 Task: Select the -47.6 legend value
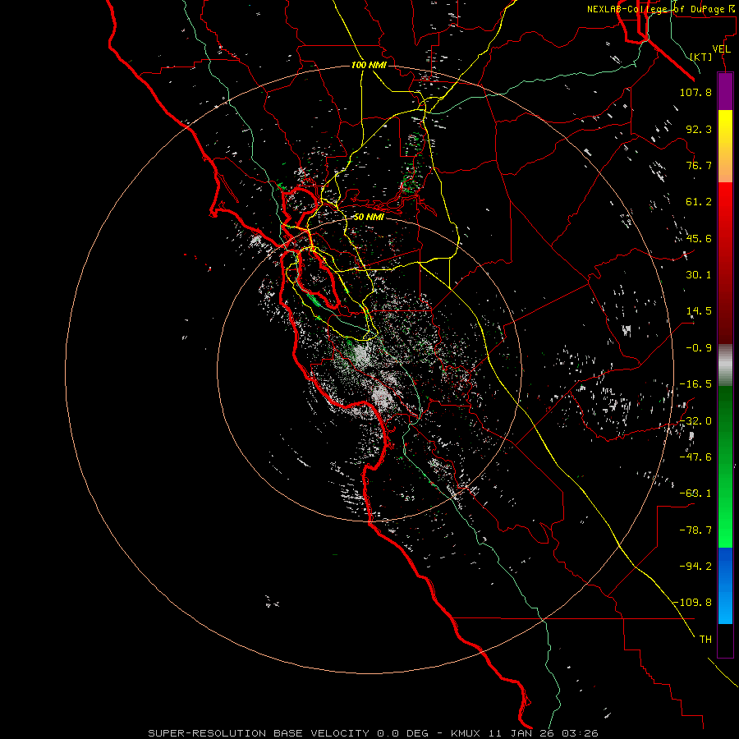click(x=695, y=457)
